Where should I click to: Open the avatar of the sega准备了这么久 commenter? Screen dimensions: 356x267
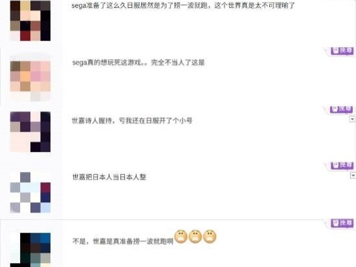click(x=30, y=21)
